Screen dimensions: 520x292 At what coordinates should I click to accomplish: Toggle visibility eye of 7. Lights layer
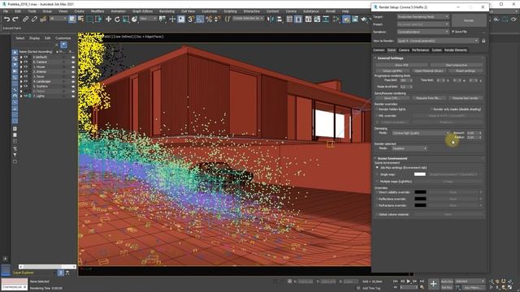(25, 96)
